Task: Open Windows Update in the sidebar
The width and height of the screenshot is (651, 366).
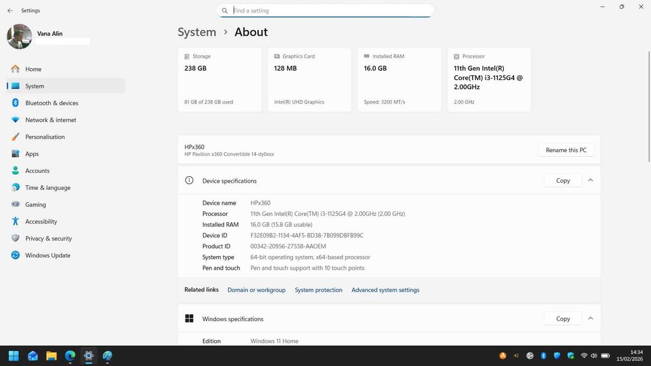Action: (x=66, y=255)
